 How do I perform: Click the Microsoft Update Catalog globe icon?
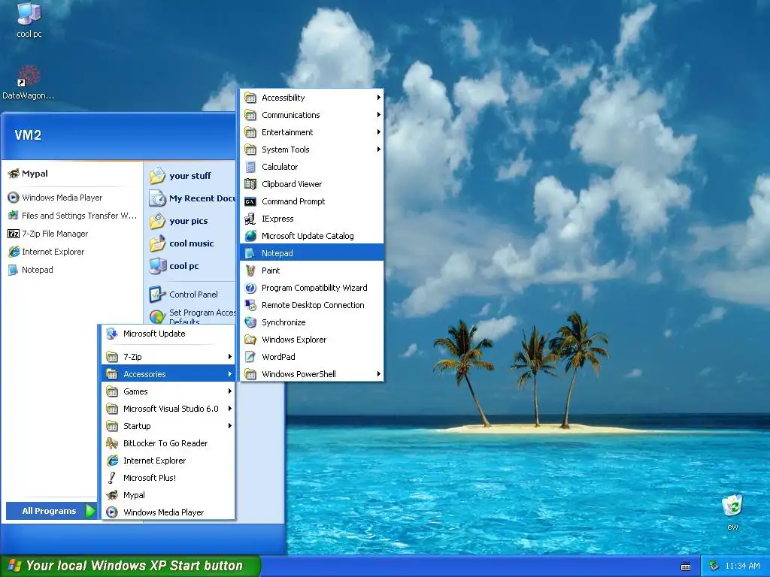click(250, 236)
